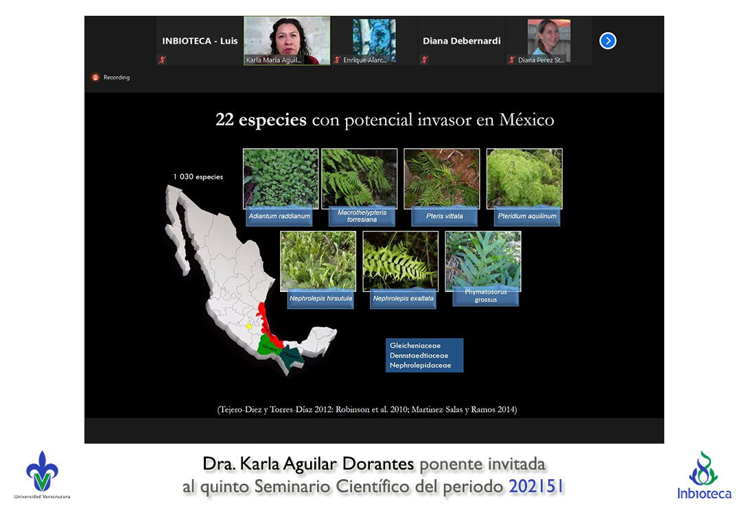Click the Gleicheniaceae families text box
Image resolution: width=748 pixels, height=521 pixels.
click(x=424, y=355)
